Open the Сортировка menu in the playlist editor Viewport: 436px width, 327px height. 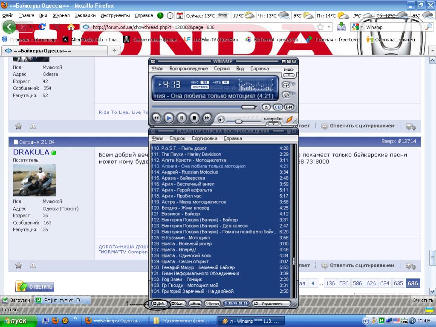pos(204,139)
